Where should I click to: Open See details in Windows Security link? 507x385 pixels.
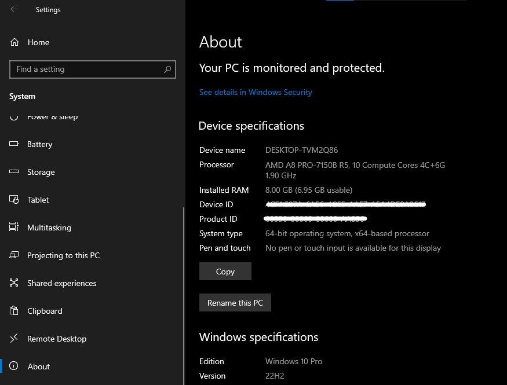pos(256,92)
